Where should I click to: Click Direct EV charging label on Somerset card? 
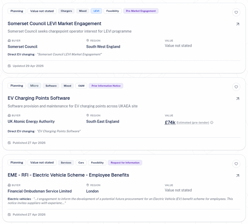pyautogui.click(x=21, y=54)
